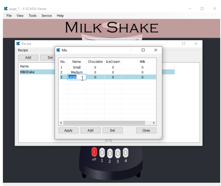
Task: Open the Tools menu
Action: [x=33, y=16]
